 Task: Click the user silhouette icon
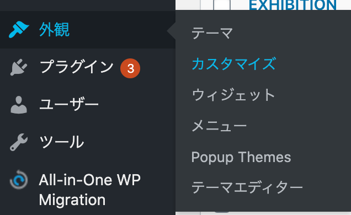(19, 105)
